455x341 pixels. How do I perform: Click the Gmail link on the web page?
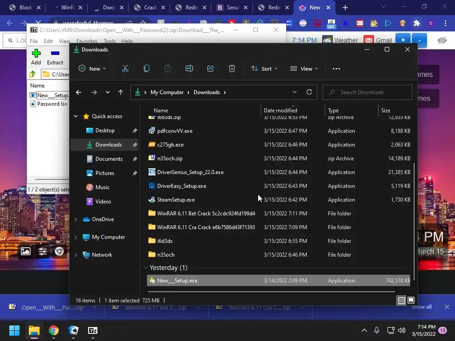[x=378, y=40]
